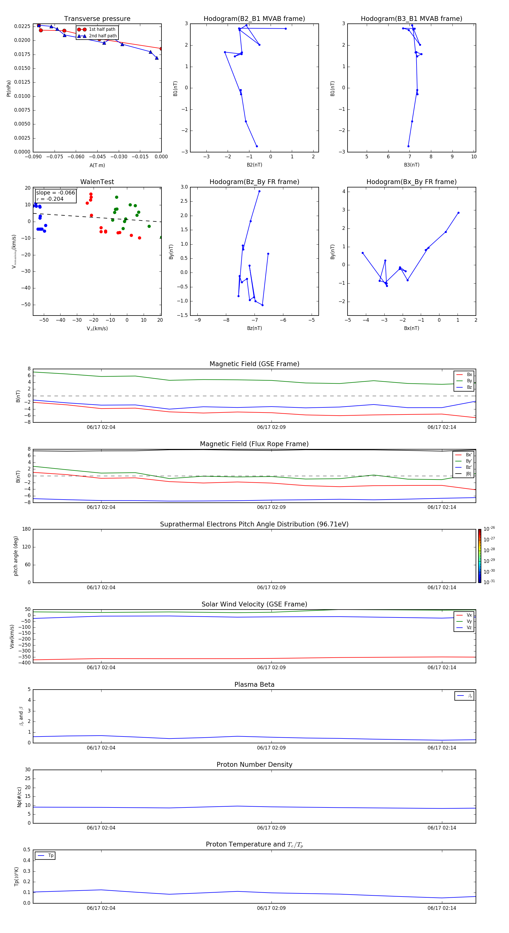Select Bz' in the flux rope frame legend
This screenshot has height=933, width=509.
(464, 468)
